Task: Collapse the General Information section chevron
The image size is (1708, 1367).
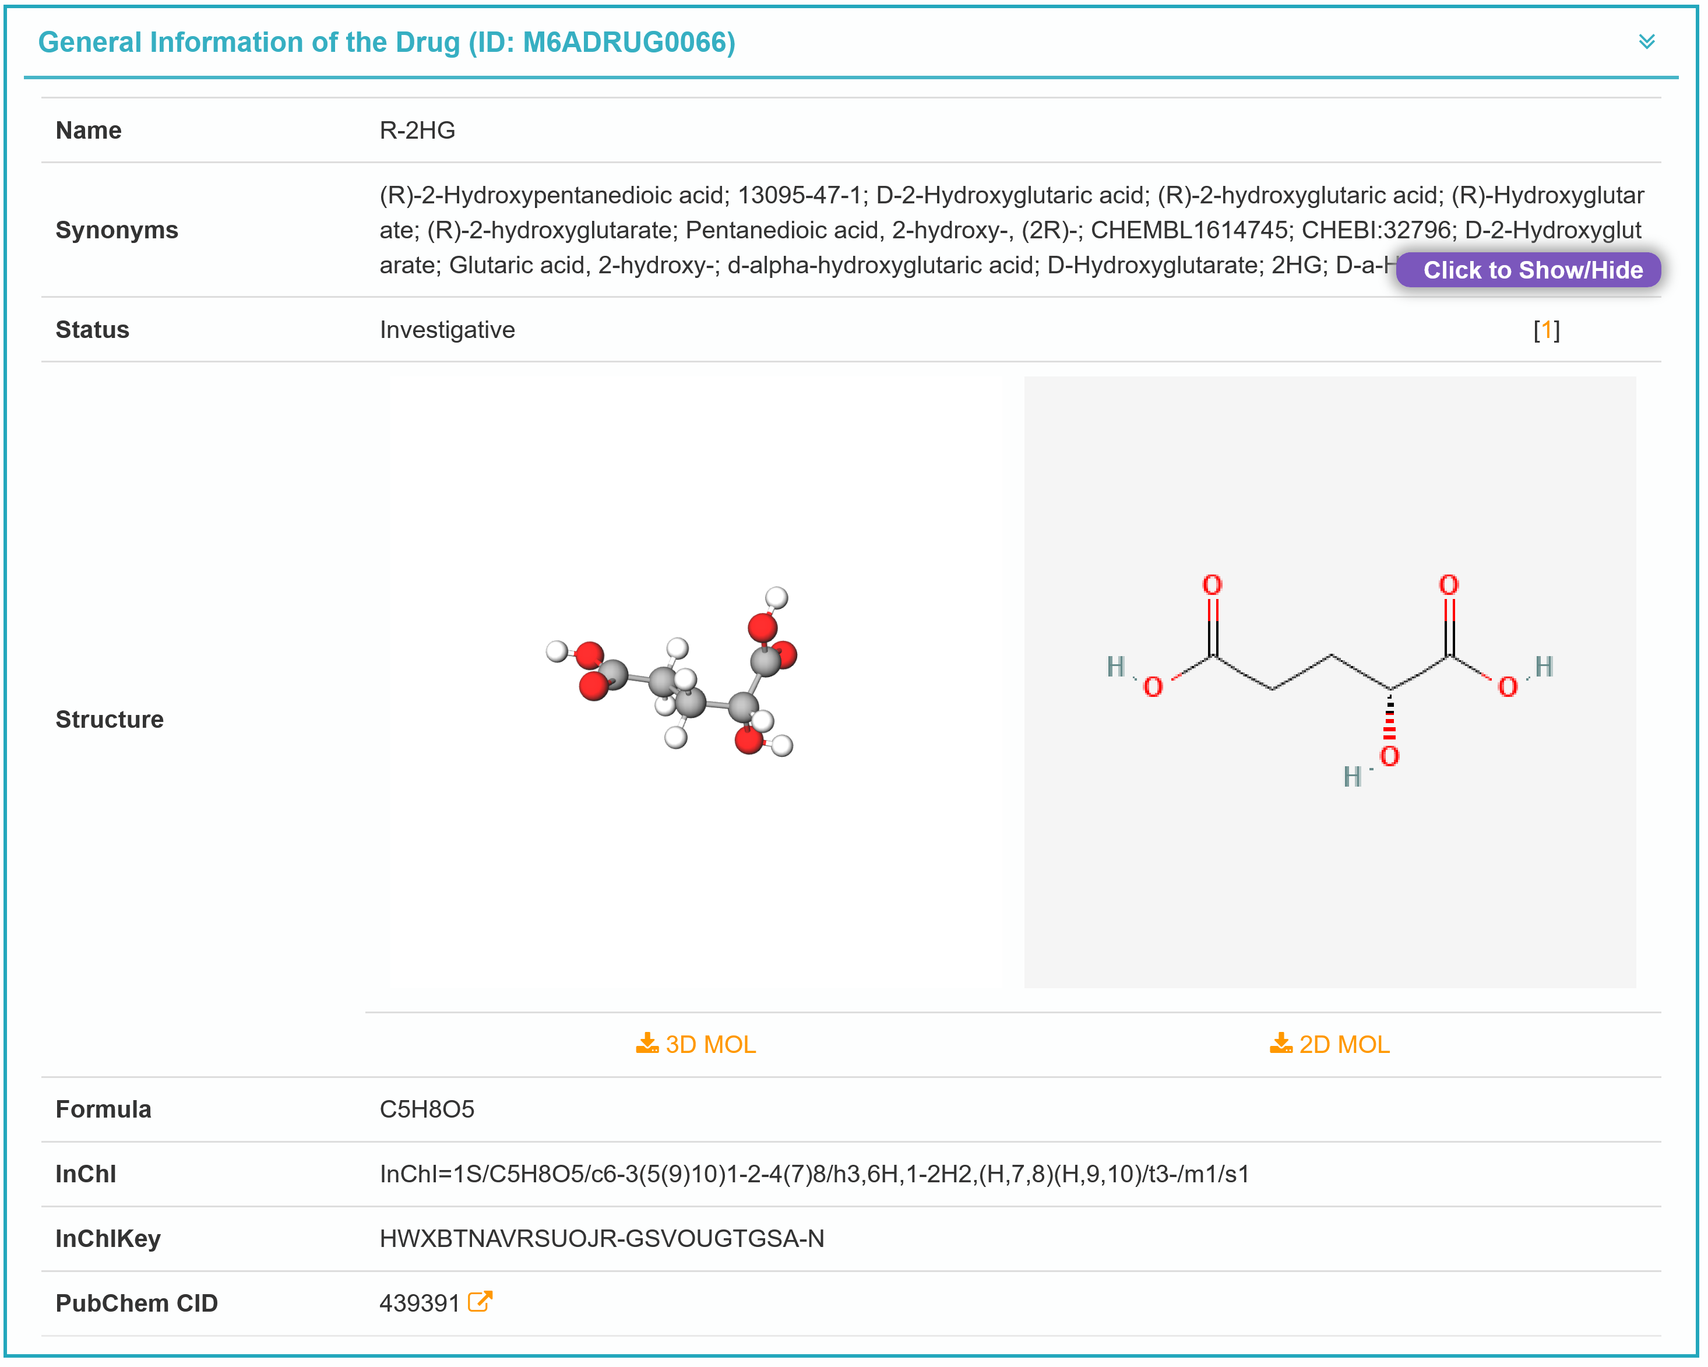Action: point(1646,41)
